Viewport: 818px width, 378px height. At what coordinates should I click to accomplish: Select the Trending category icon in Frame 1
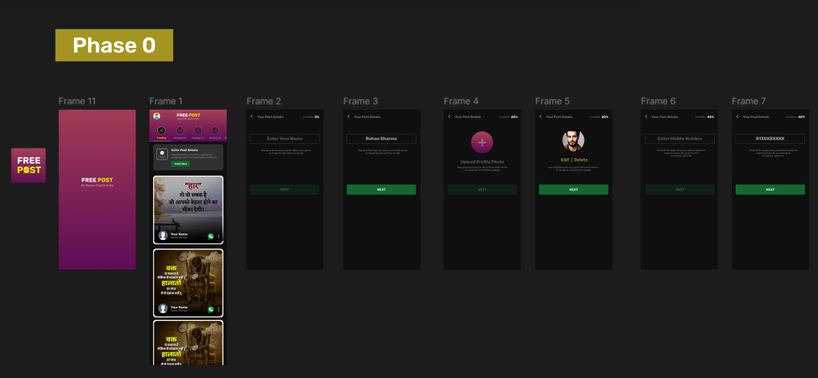coord(162,130)
